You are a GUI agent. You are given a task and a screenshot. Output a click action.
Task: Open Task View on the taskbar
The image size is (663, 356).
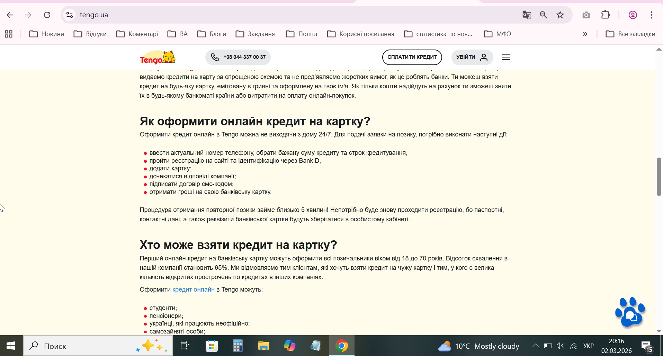pyautogui.click(x=185, y=346)
